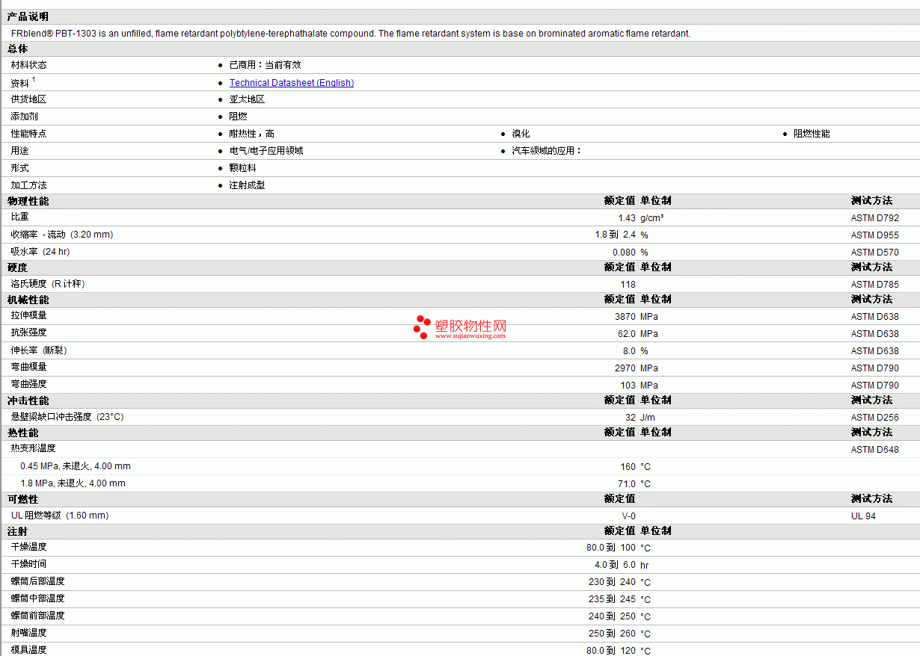Image resolution: width=920 pixels, height=656 pixels.
Task: Select the 冲击性能 section header
Action: [28, 400]
